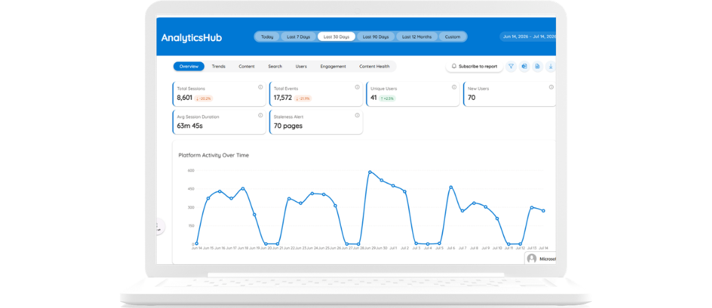Image resolution: width=712 pixels, height=308 pixels.
Task: Show info for Total Events card
Action: click(357, 87)
